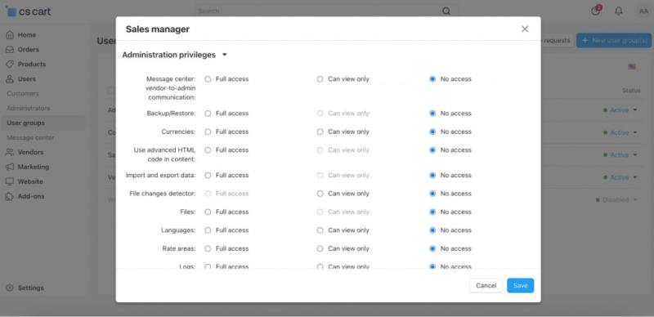Set File changes detector to Can view only
The width and height of the screenshot is (654, 317).
pyautogui.click(x=320, y=194)
